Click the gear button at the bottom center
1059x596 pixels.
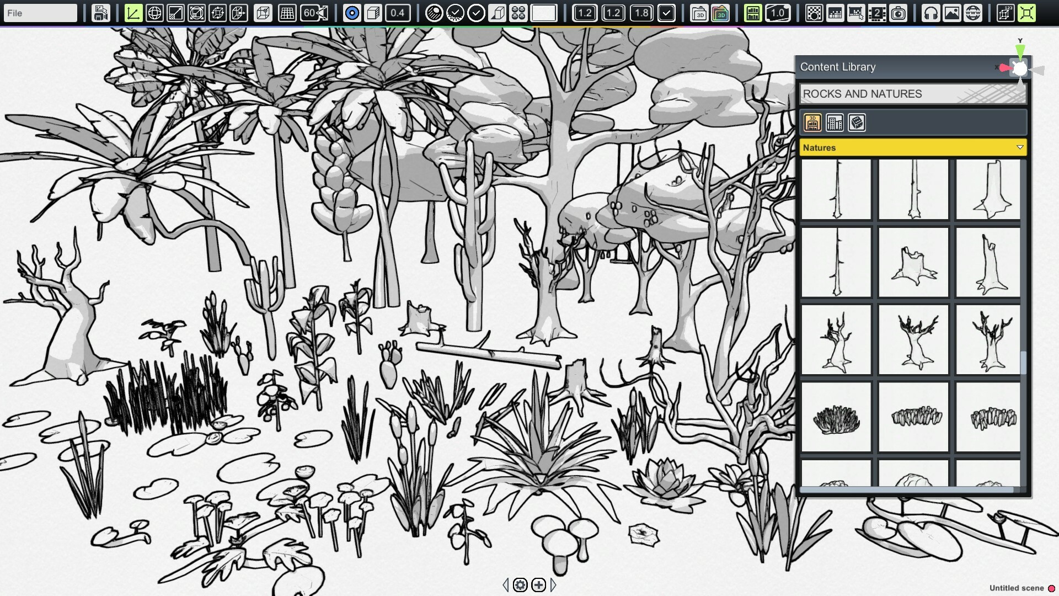[x=520, y=585]
